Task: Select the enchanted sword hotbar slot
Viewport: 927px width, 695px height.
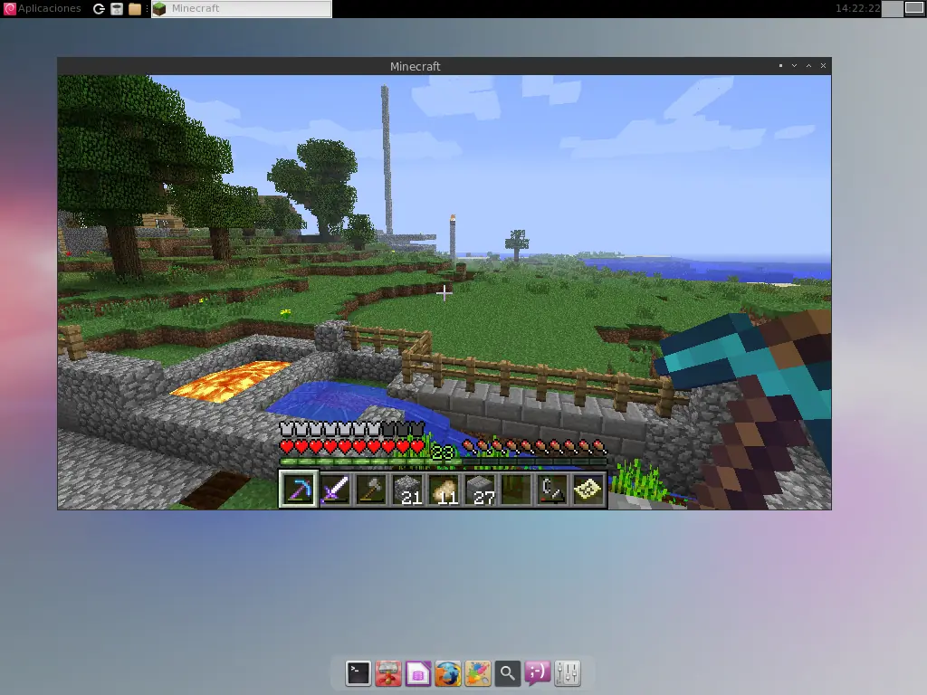Action: coord(335,490)
